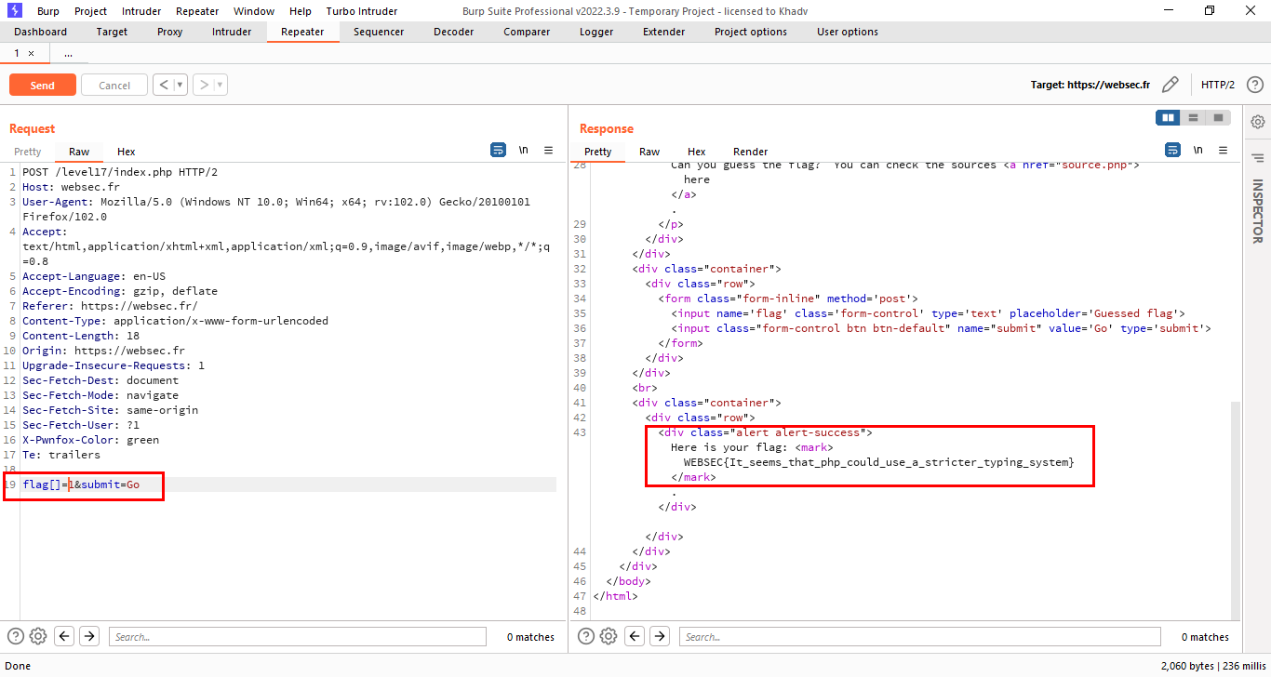Open response editor hamburger menu

pos(1224,150)
